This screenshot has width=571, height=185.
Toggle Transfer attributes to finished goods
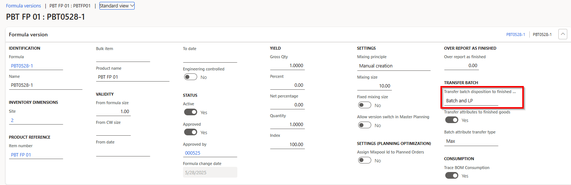click(452, 120)
